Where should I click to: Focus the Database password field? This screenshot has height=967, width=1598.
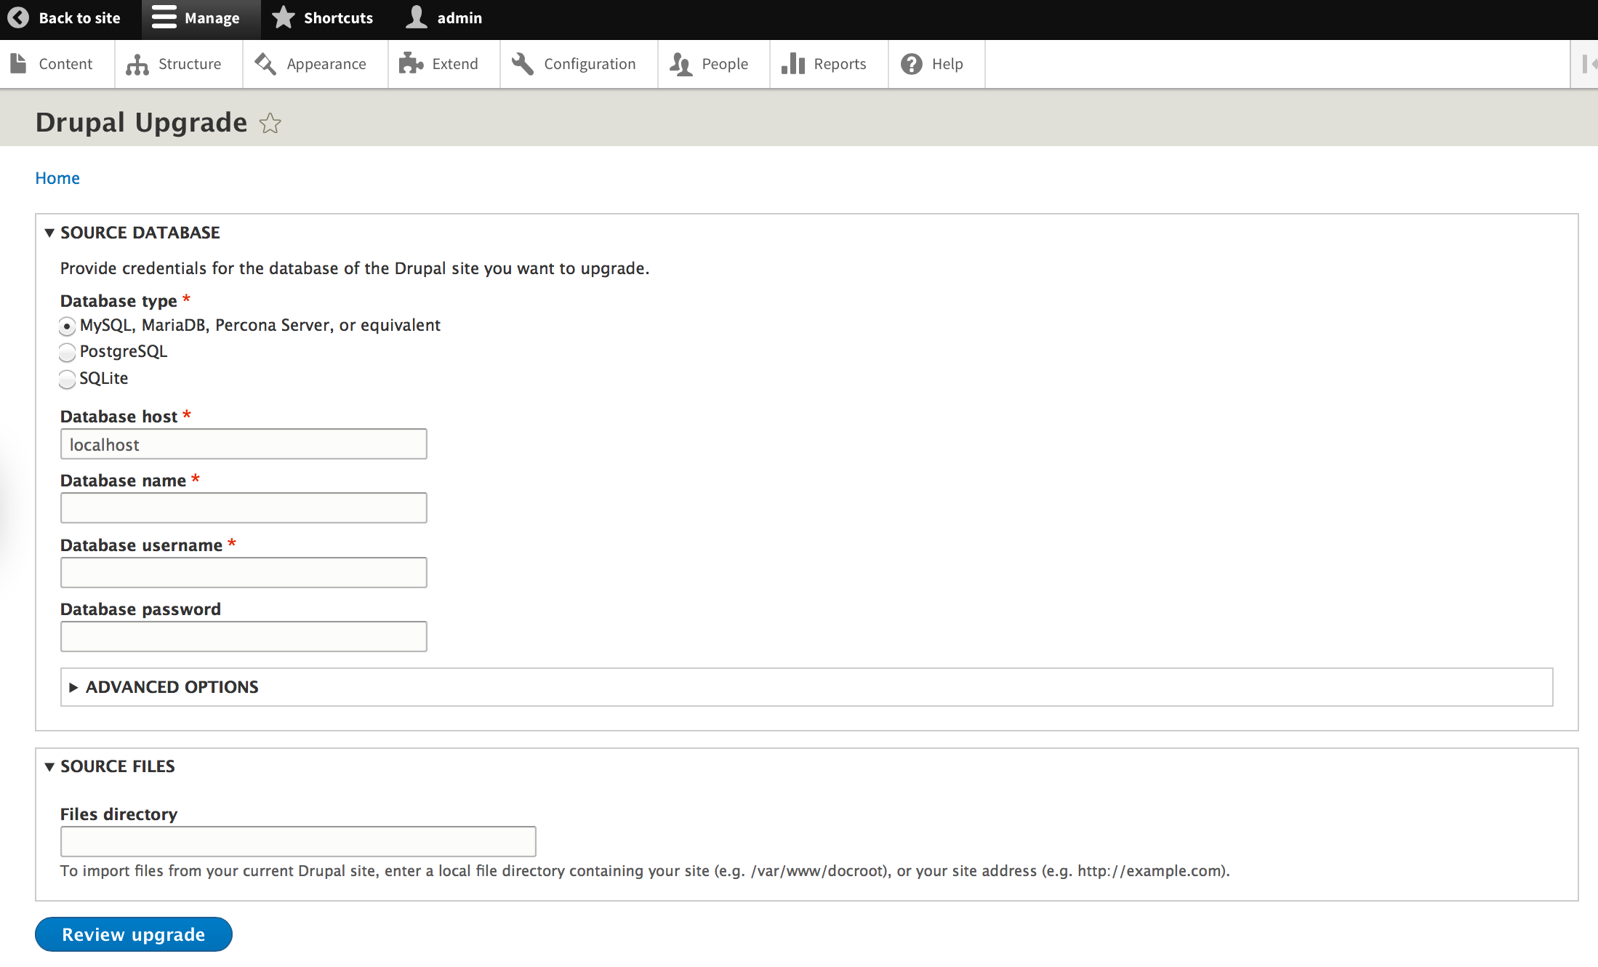[x=244, y=637]
